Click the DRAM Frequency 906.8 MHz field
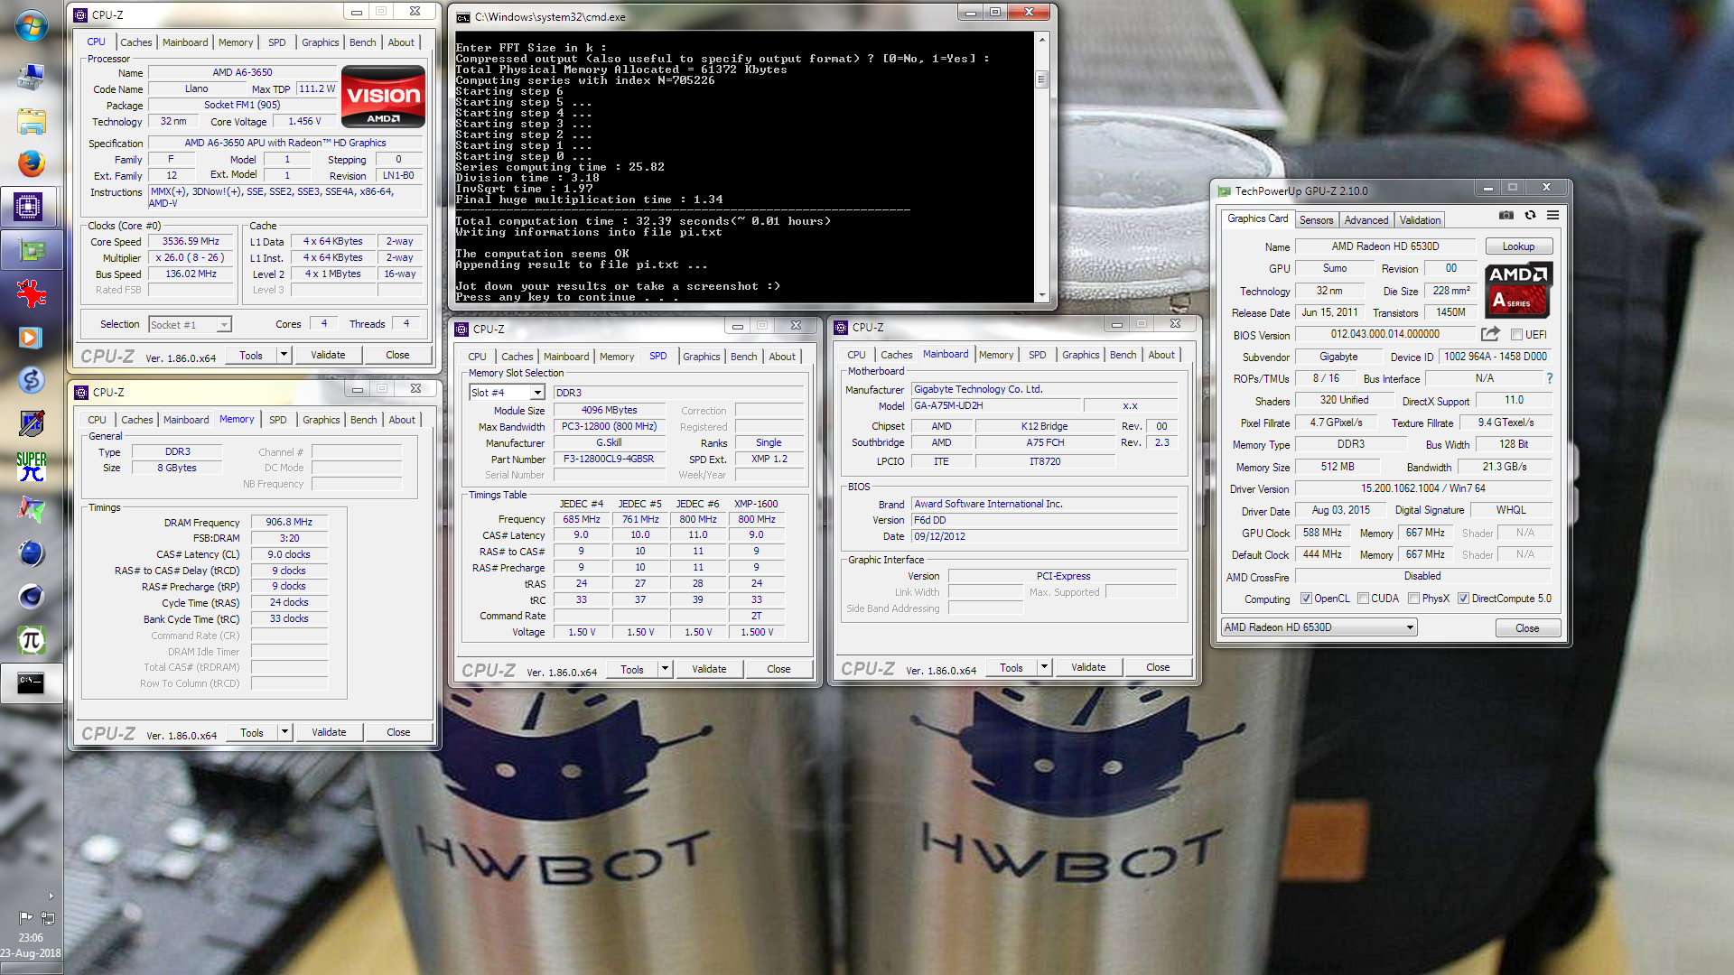 click(x=289, y=522)
